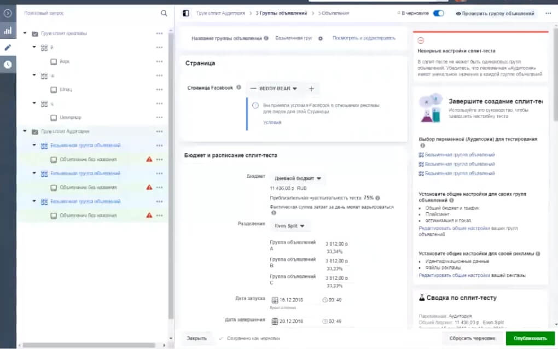Click Сбросить черновик button

[472, 338]
